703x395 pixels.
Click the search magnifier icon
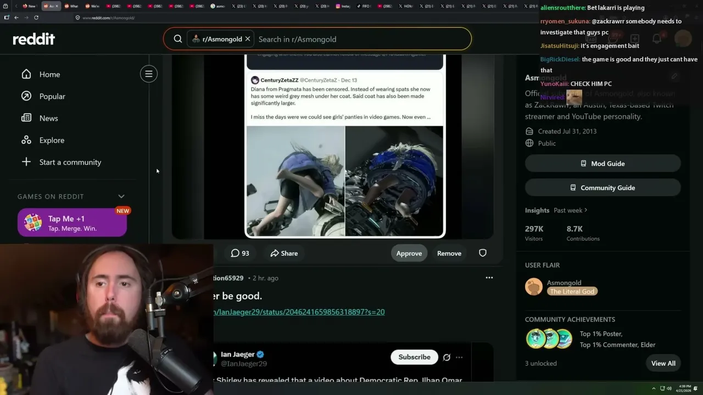pos(178,39)
